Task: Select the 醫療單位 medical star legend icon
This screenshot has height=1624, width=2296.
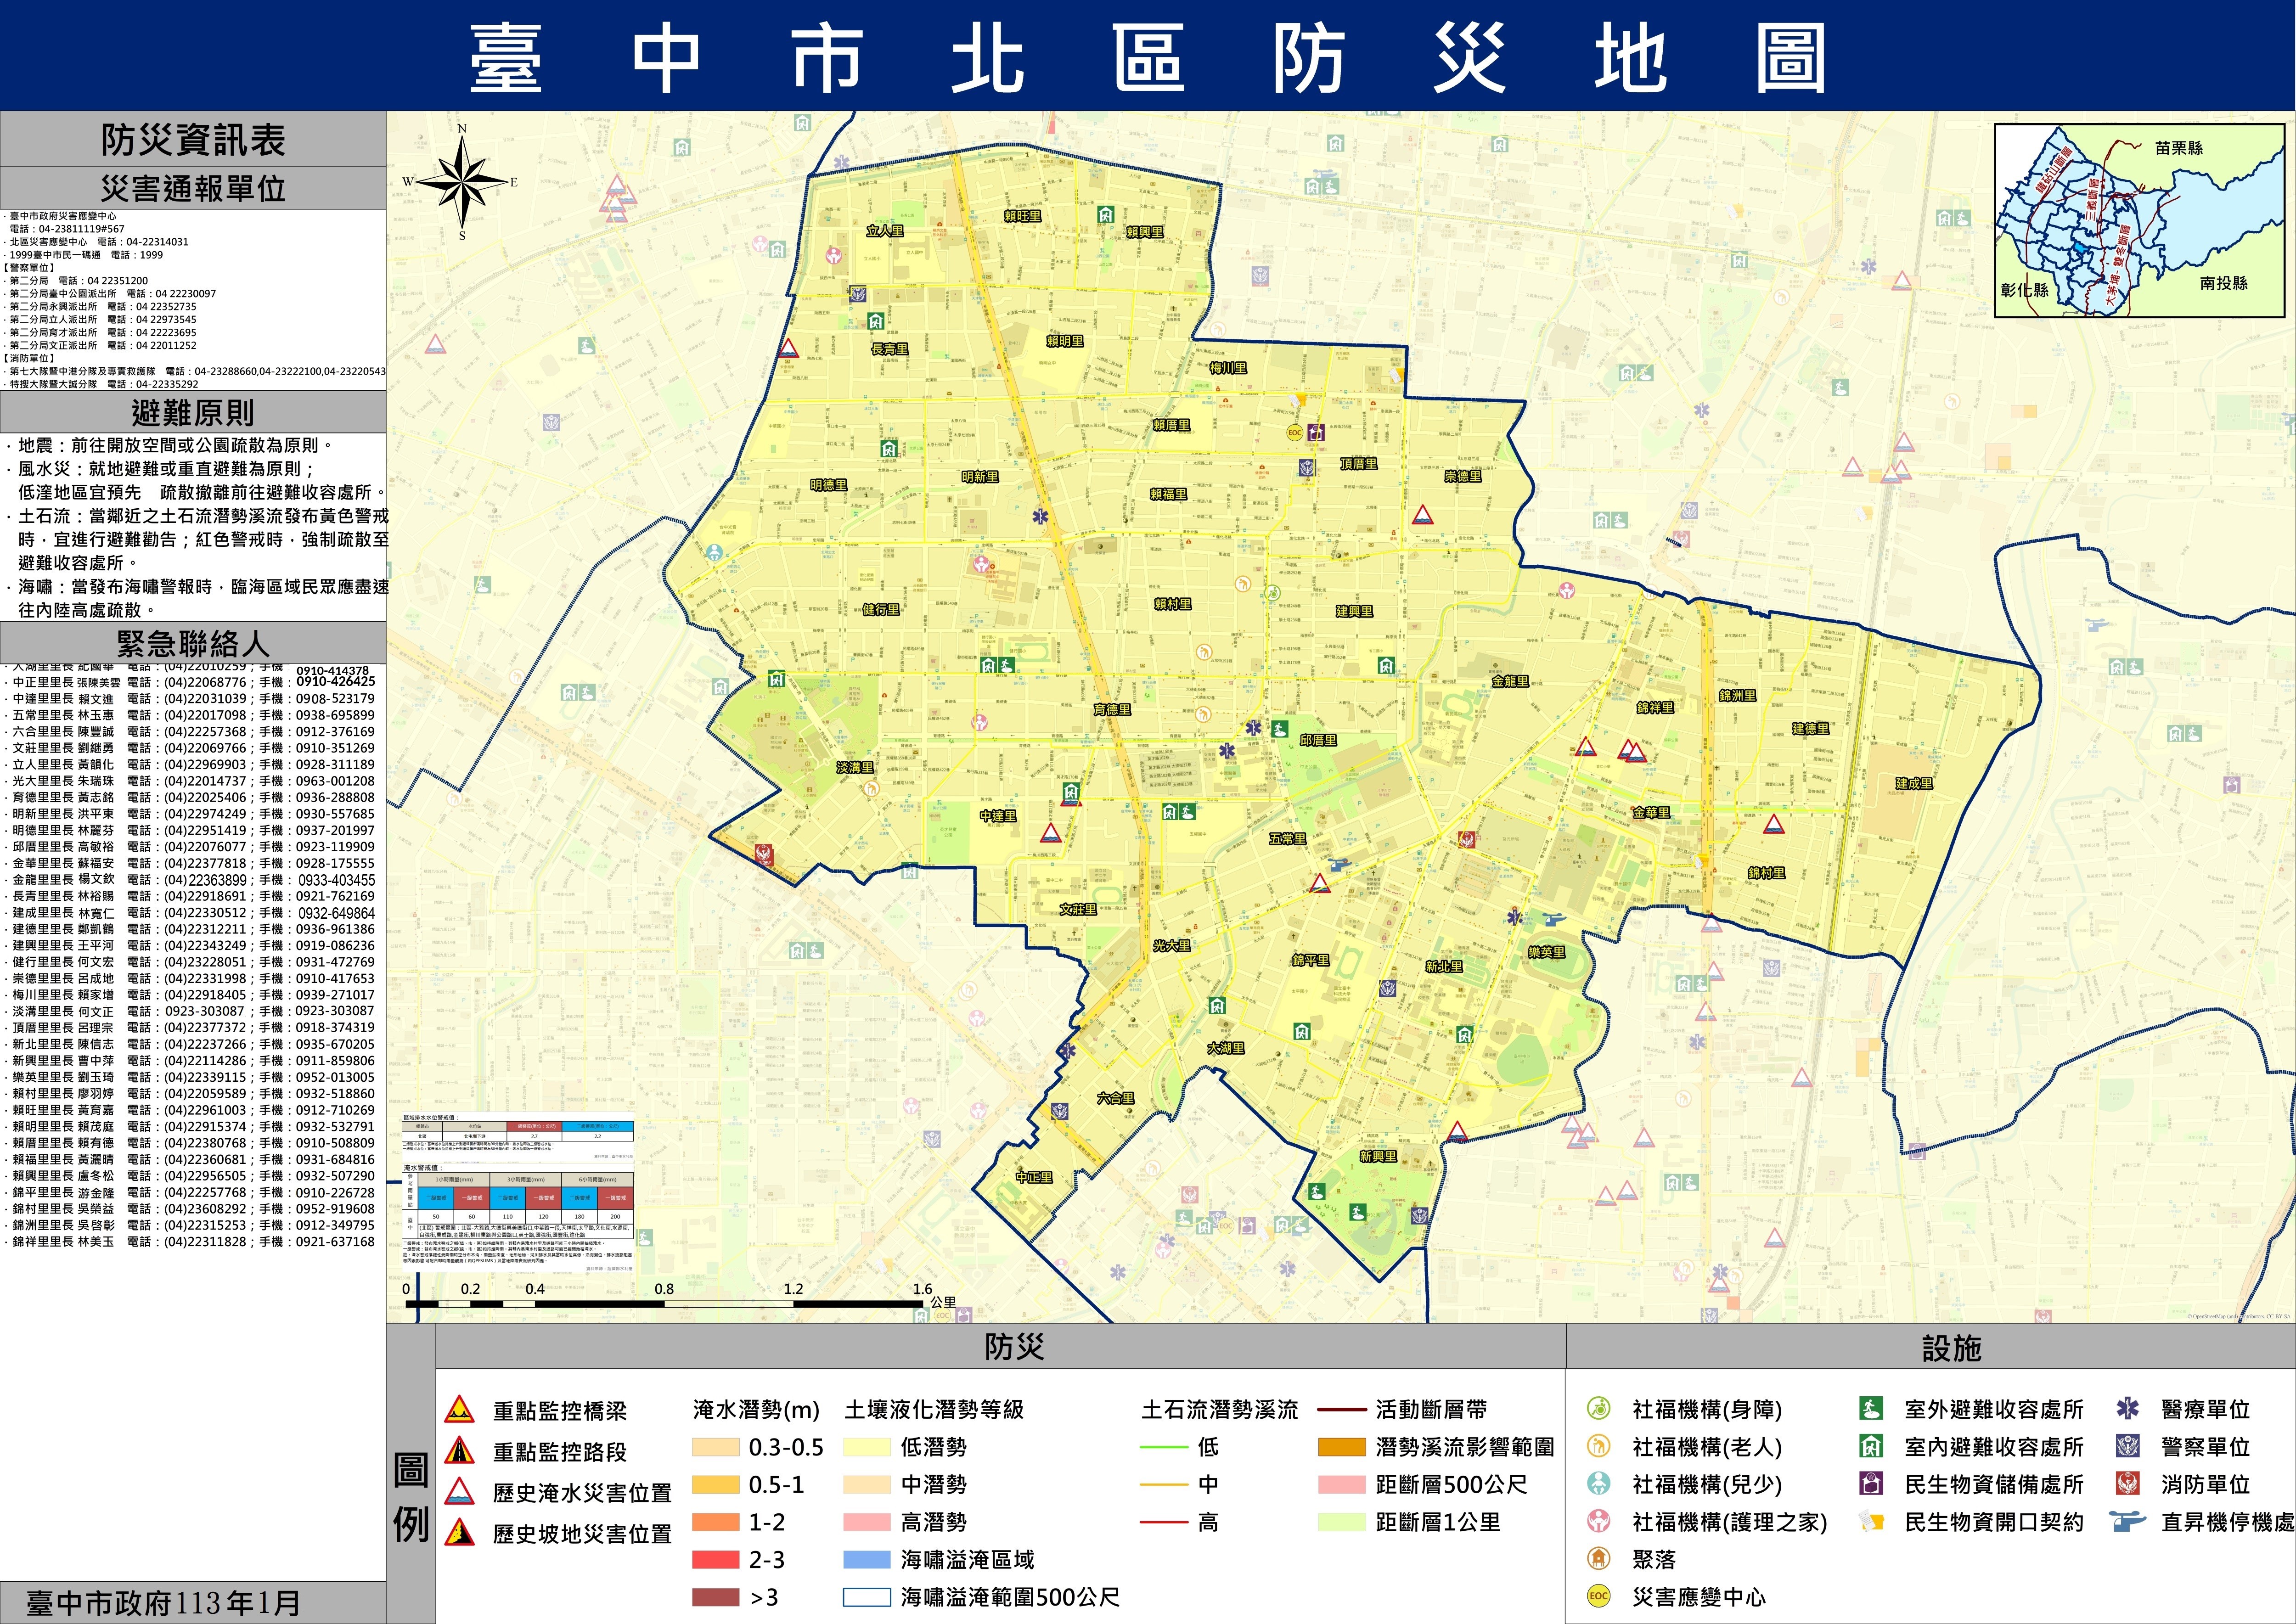Action: coord(2127,1409)
